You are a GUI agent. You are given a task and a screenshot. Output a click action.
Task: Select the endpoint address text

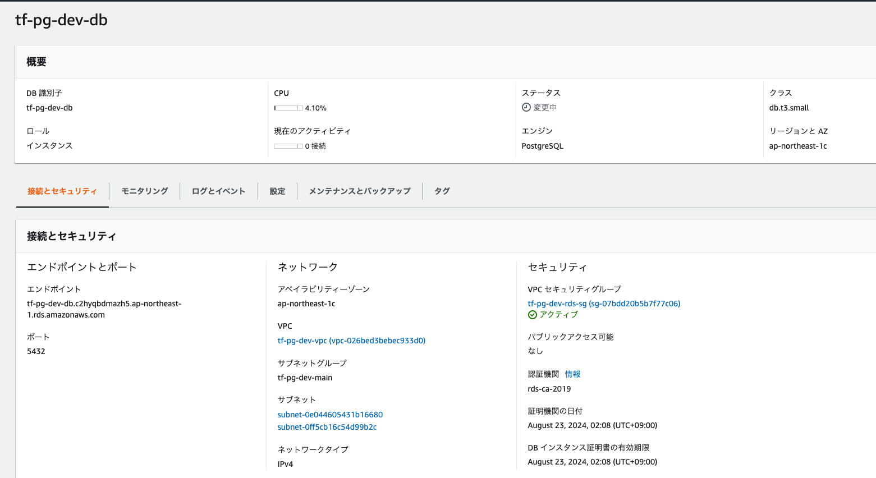click(104, 309)
